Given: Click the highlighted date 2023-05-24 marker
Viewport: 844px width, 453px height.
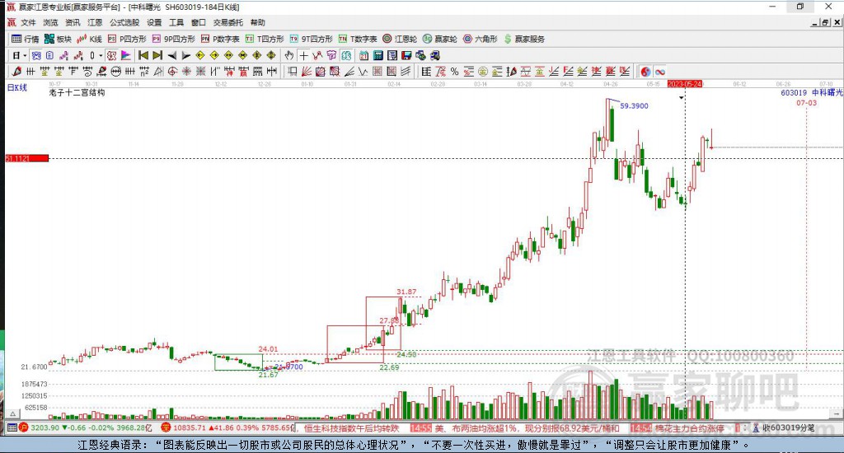Looking at the screenshot, I should point(685,84).
